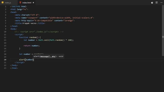Click the JavaScript file icon on the index.js tab

3,3
